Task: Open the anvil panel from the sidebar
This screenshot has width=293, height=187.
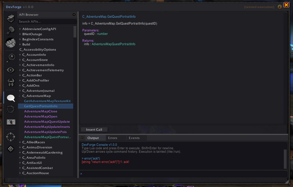Action: [11, 43]
